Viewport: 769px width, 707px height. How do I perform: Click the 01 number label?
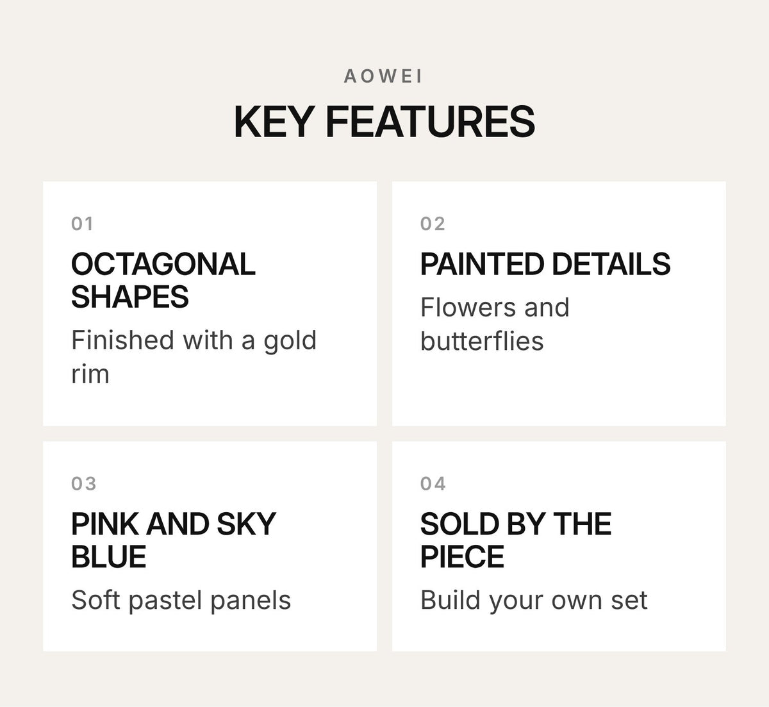coord(83,224)
